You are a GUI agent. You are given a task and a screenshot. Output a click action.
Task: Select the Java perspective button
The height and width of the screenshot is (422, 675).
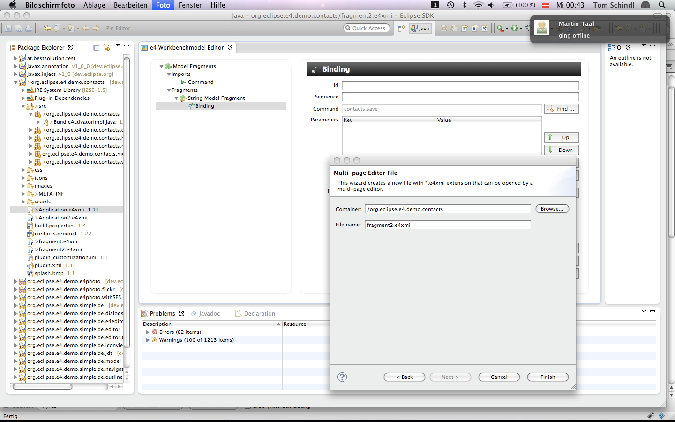420,28
